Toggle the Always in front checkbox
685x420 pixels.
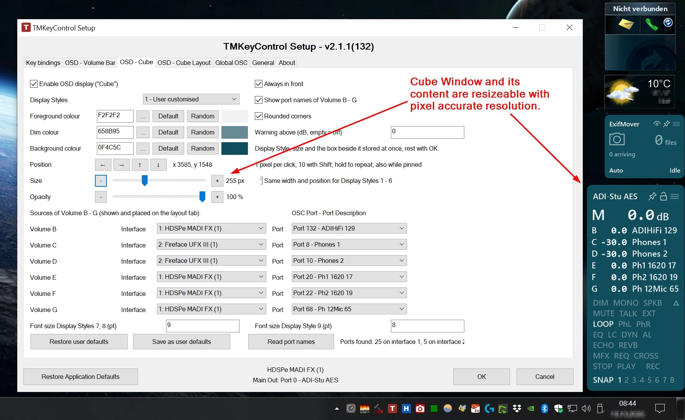[259, 84]
